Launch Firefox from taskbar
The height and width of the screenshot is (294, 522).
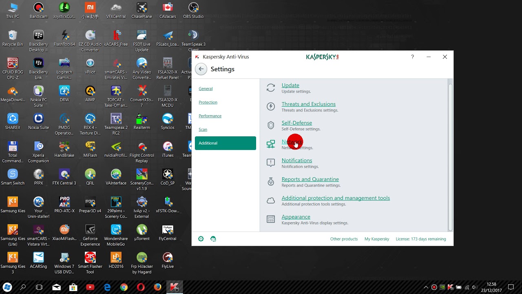coord(157,287)
